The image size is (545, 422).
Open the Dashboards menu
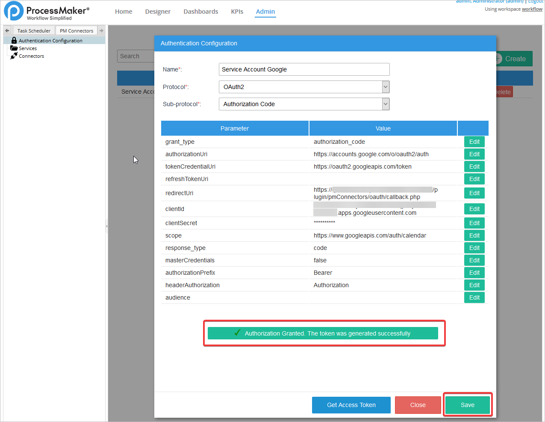point(200,12)
